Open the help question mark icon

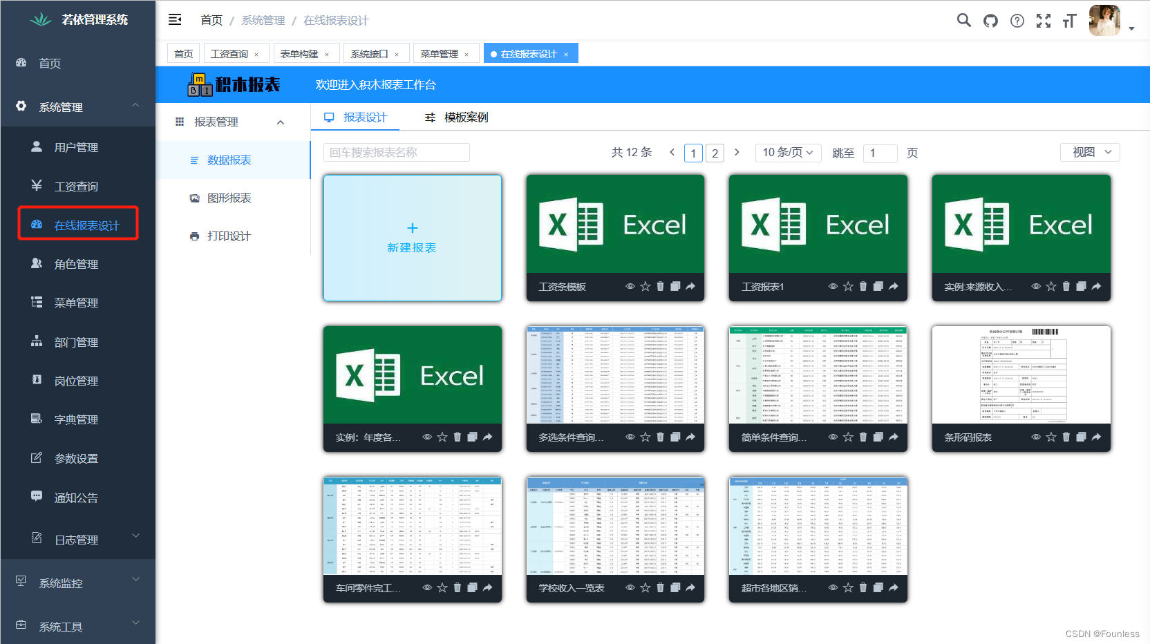click(x=1017, y=21)
